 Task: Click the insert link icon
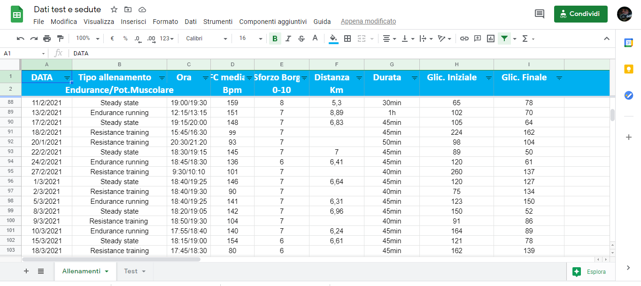click(464, 39)
